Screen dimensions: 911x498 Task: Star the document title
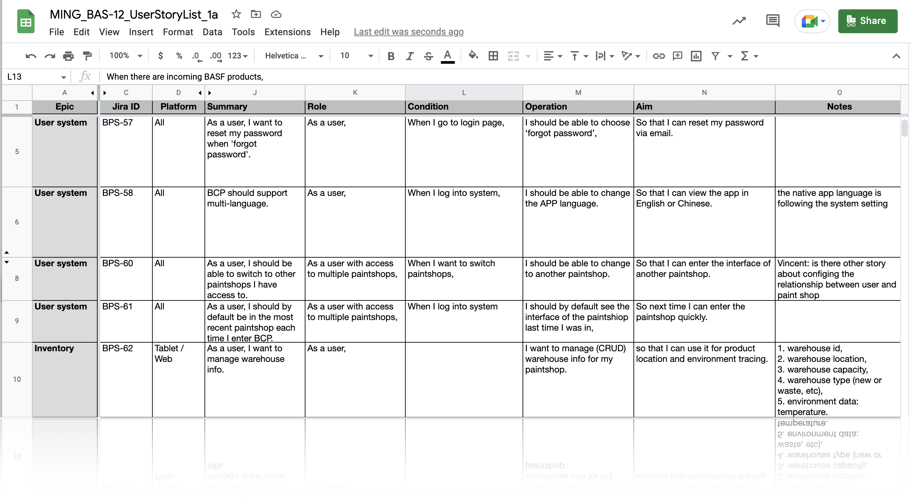236,15
